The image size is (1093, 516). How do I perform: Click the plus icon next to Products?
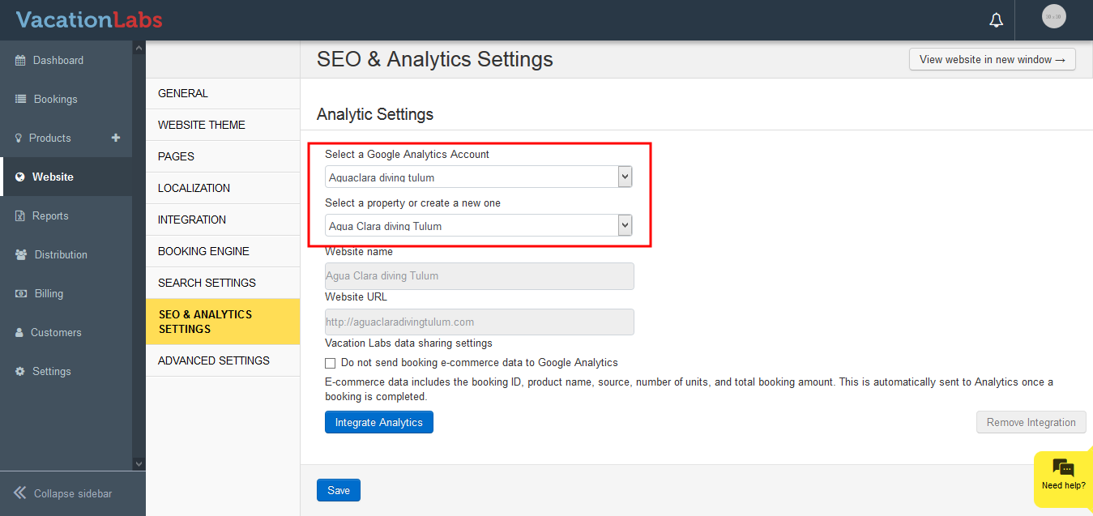tap(116, 138)
